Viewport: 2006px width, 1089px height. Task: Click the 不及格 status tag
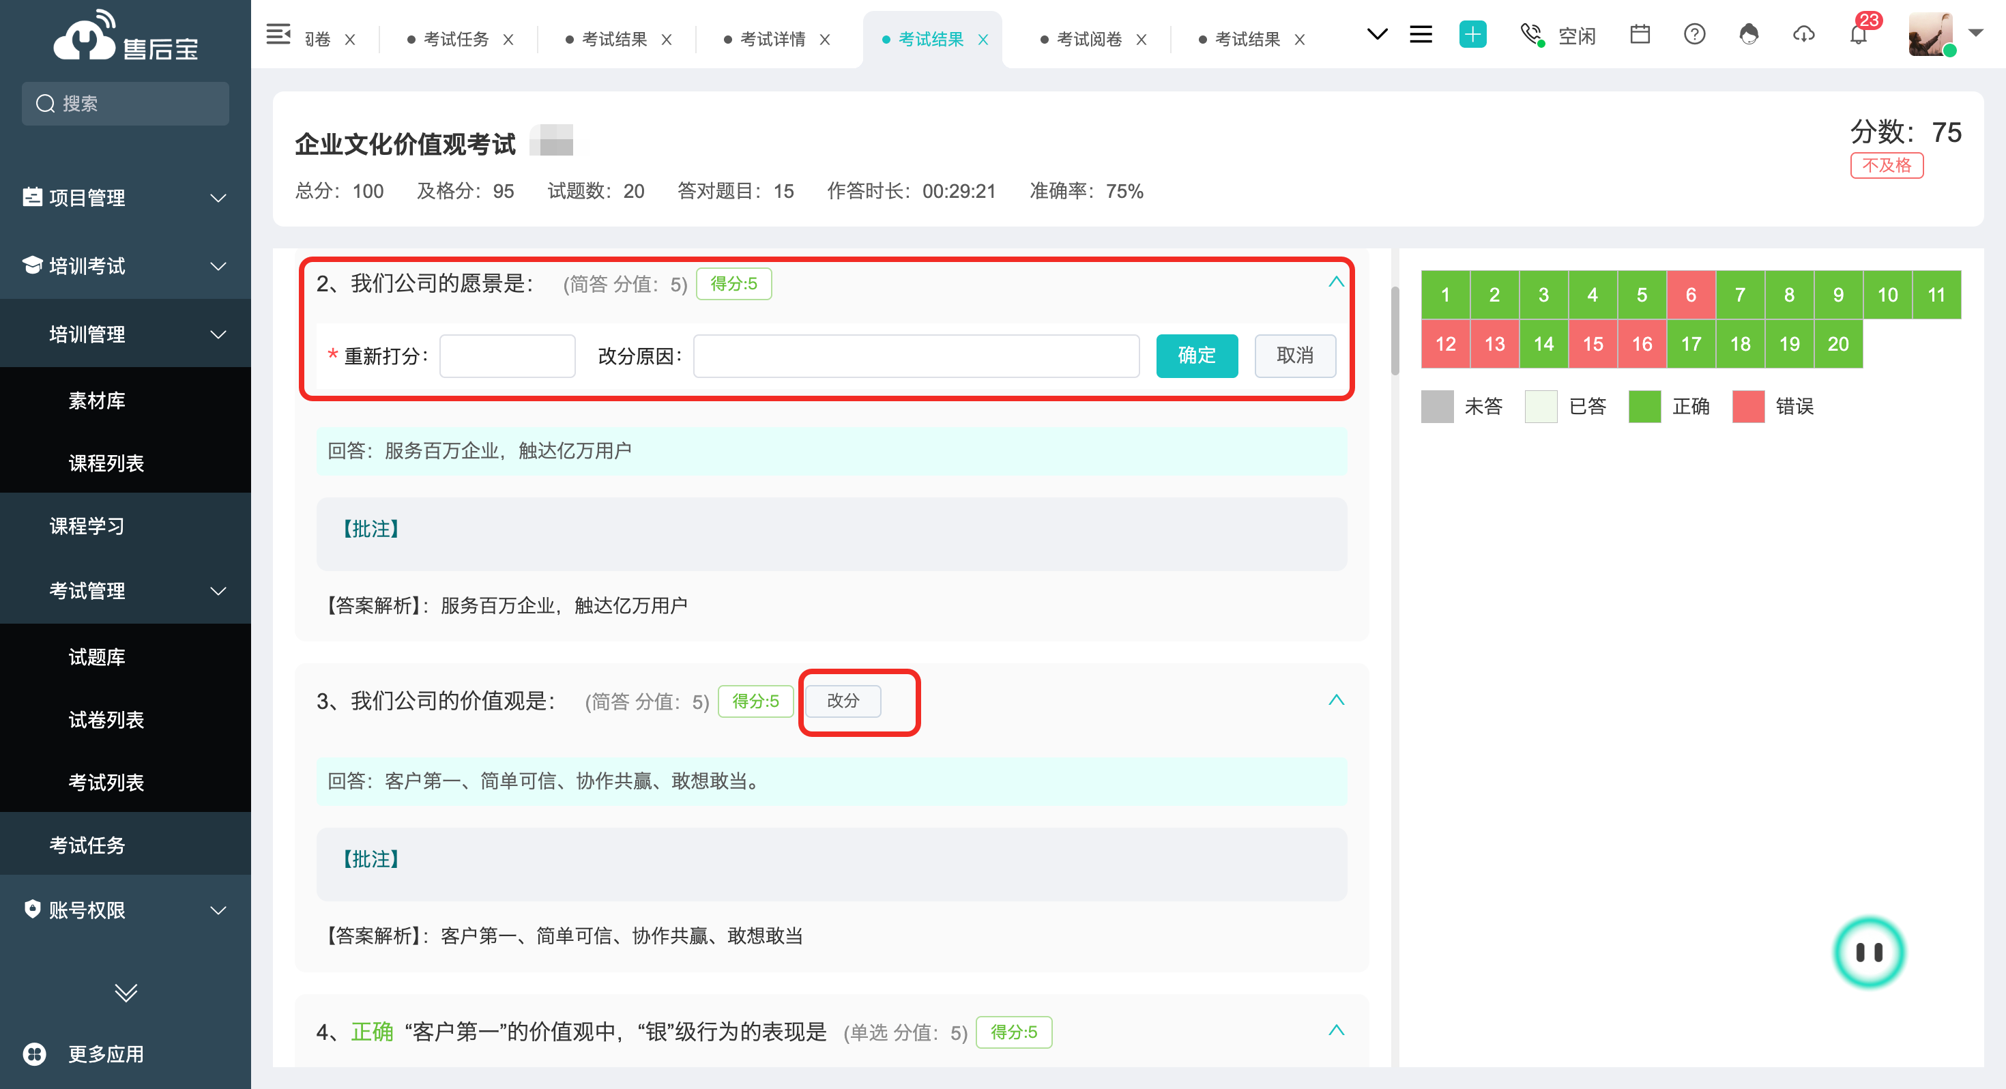pos(1886,165)
